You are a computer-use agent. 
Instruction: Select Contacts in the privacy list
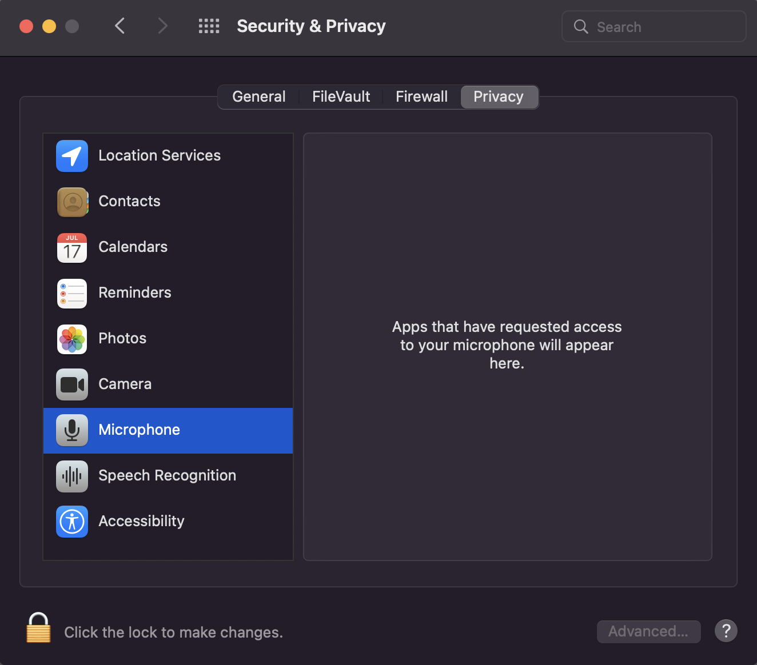(168, 202)
